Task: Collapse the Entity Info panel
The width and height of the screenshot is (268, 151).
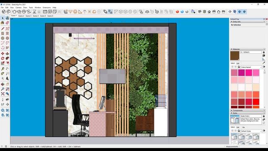Action: click(247, 22)
